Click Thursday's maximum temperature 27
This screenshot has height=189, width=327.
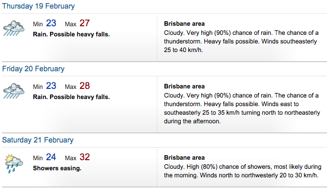[x=85, y=23]
